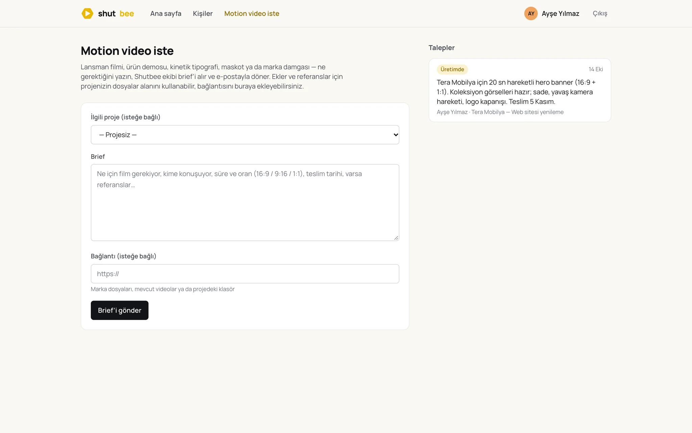The image size is (692, 433).
Task: Click Ayşe Yılmaz · Tera Mobilya request footer
Action: [x=500, y=112]
